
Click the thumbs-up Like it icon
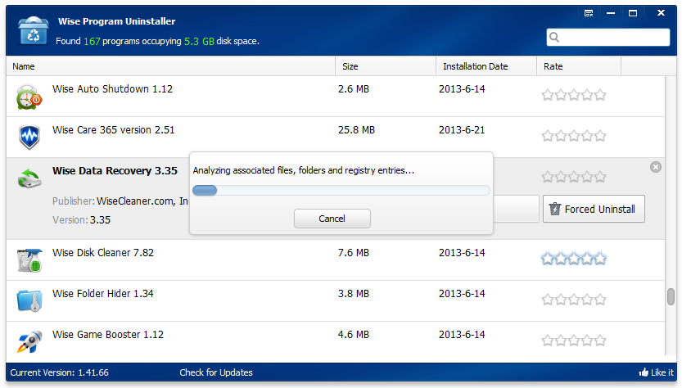click(x=644, y=372)
